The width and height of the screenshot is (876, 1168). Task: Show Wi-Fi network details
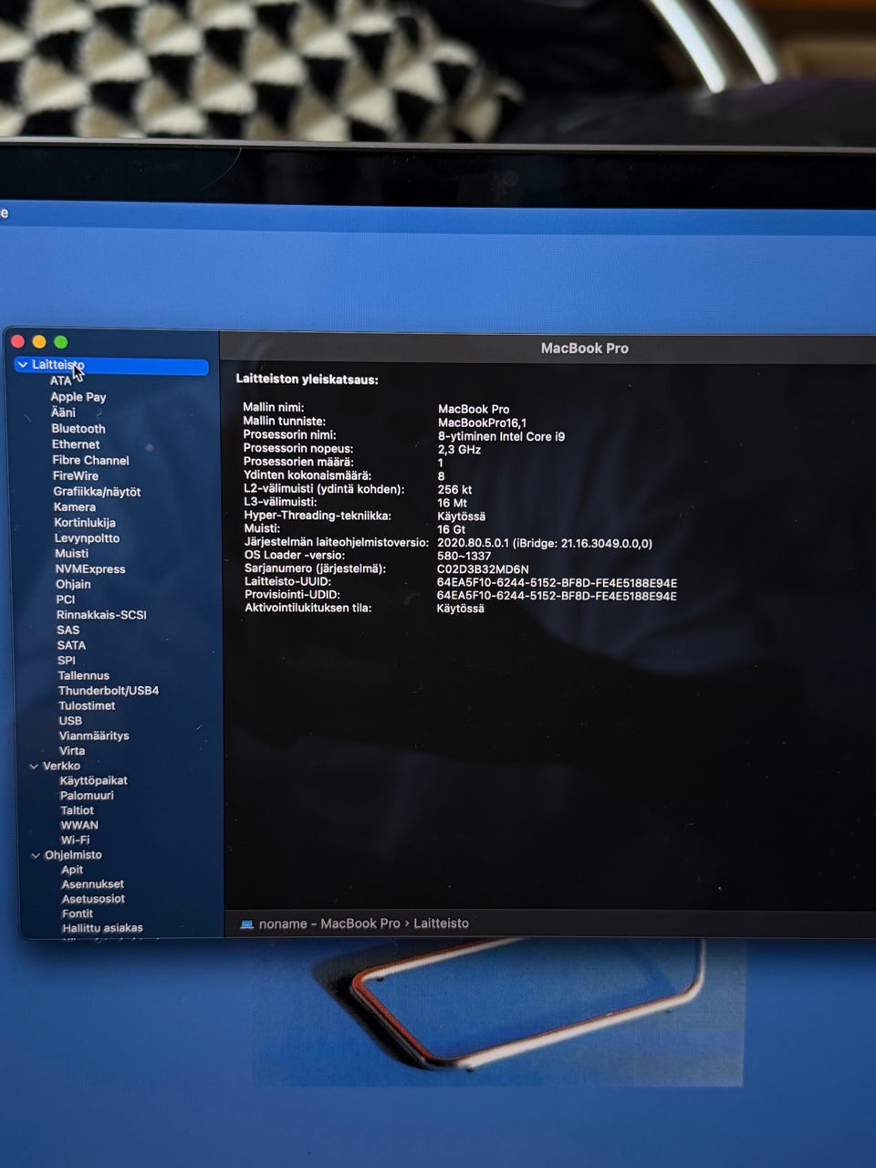tap(75, 840)
